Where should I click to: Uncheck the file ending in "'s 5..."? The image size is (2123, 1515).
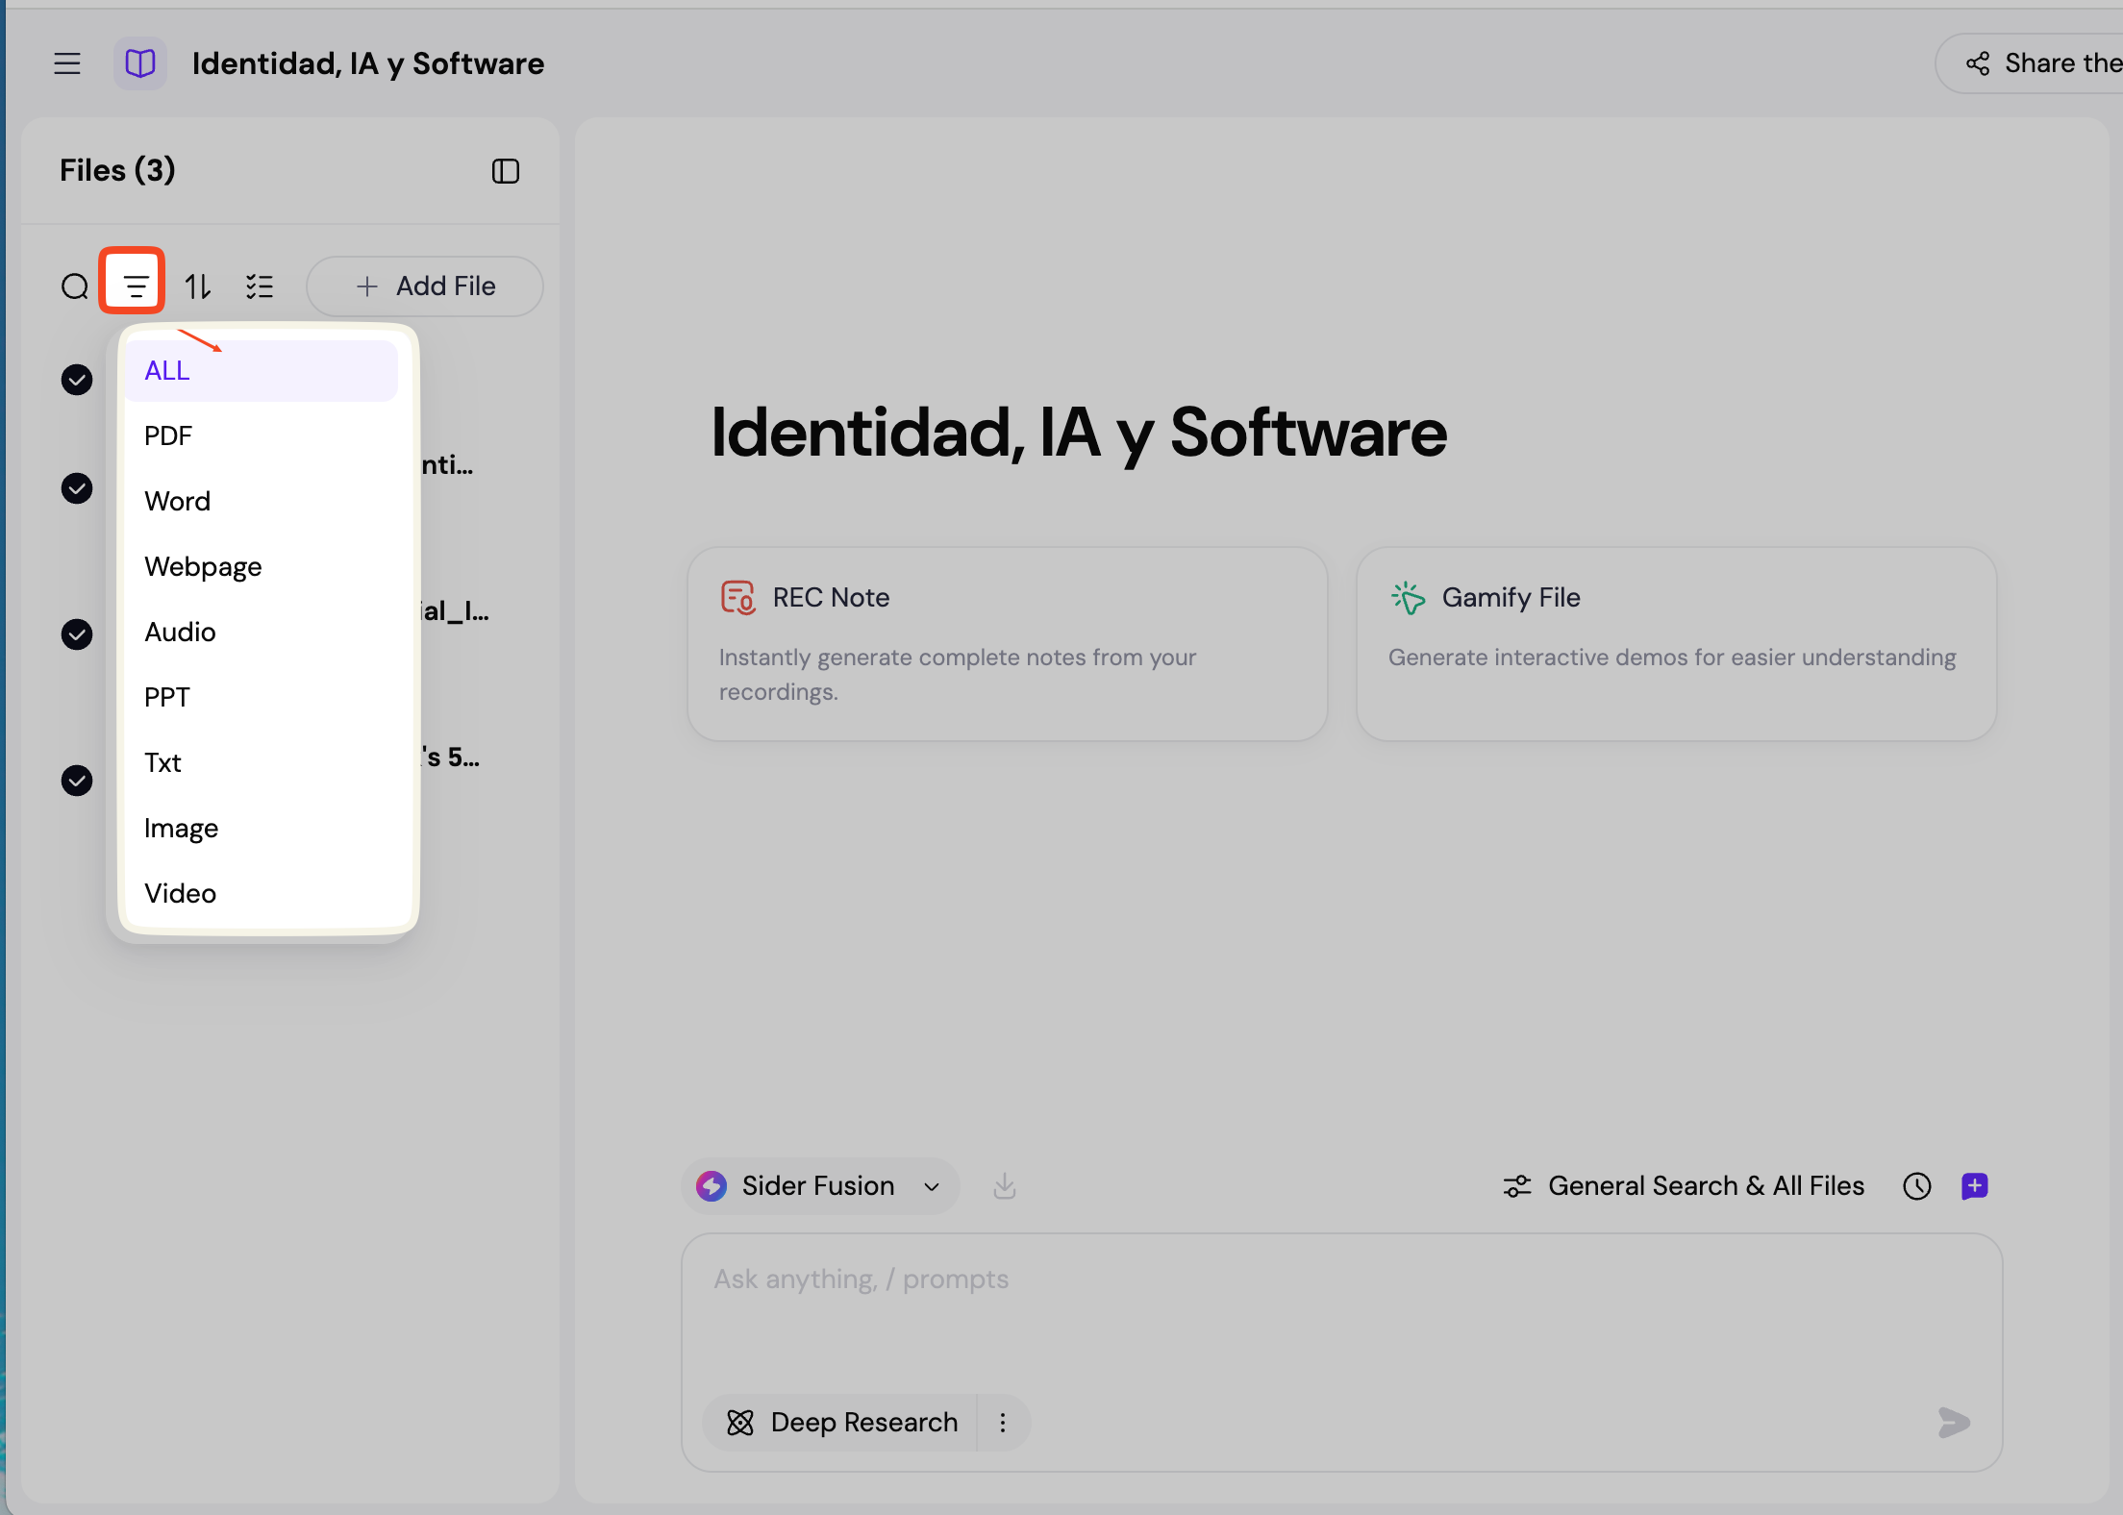pyautogui.click(x=77, y=781)
